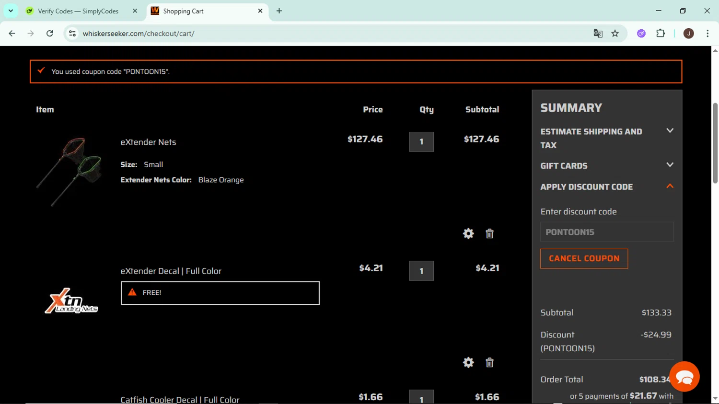
Task: Open the purple extension icon
Action: pos(641,34)
